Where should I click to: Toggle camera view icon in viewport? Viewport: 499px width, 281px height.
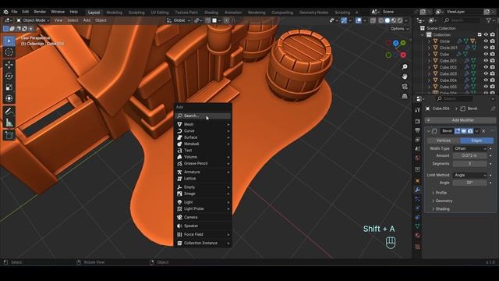pyautogui.click(x=405, y=87)
